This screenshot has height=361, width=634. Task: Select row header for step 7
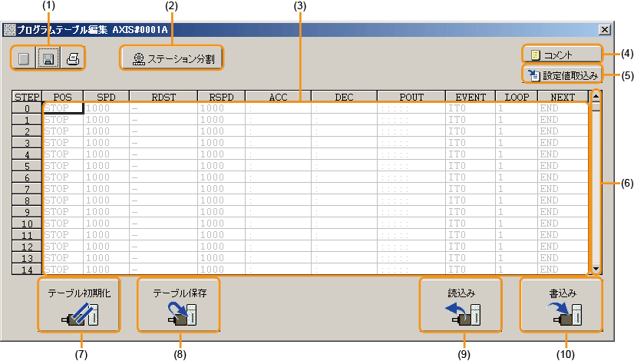tap(27, 189)
